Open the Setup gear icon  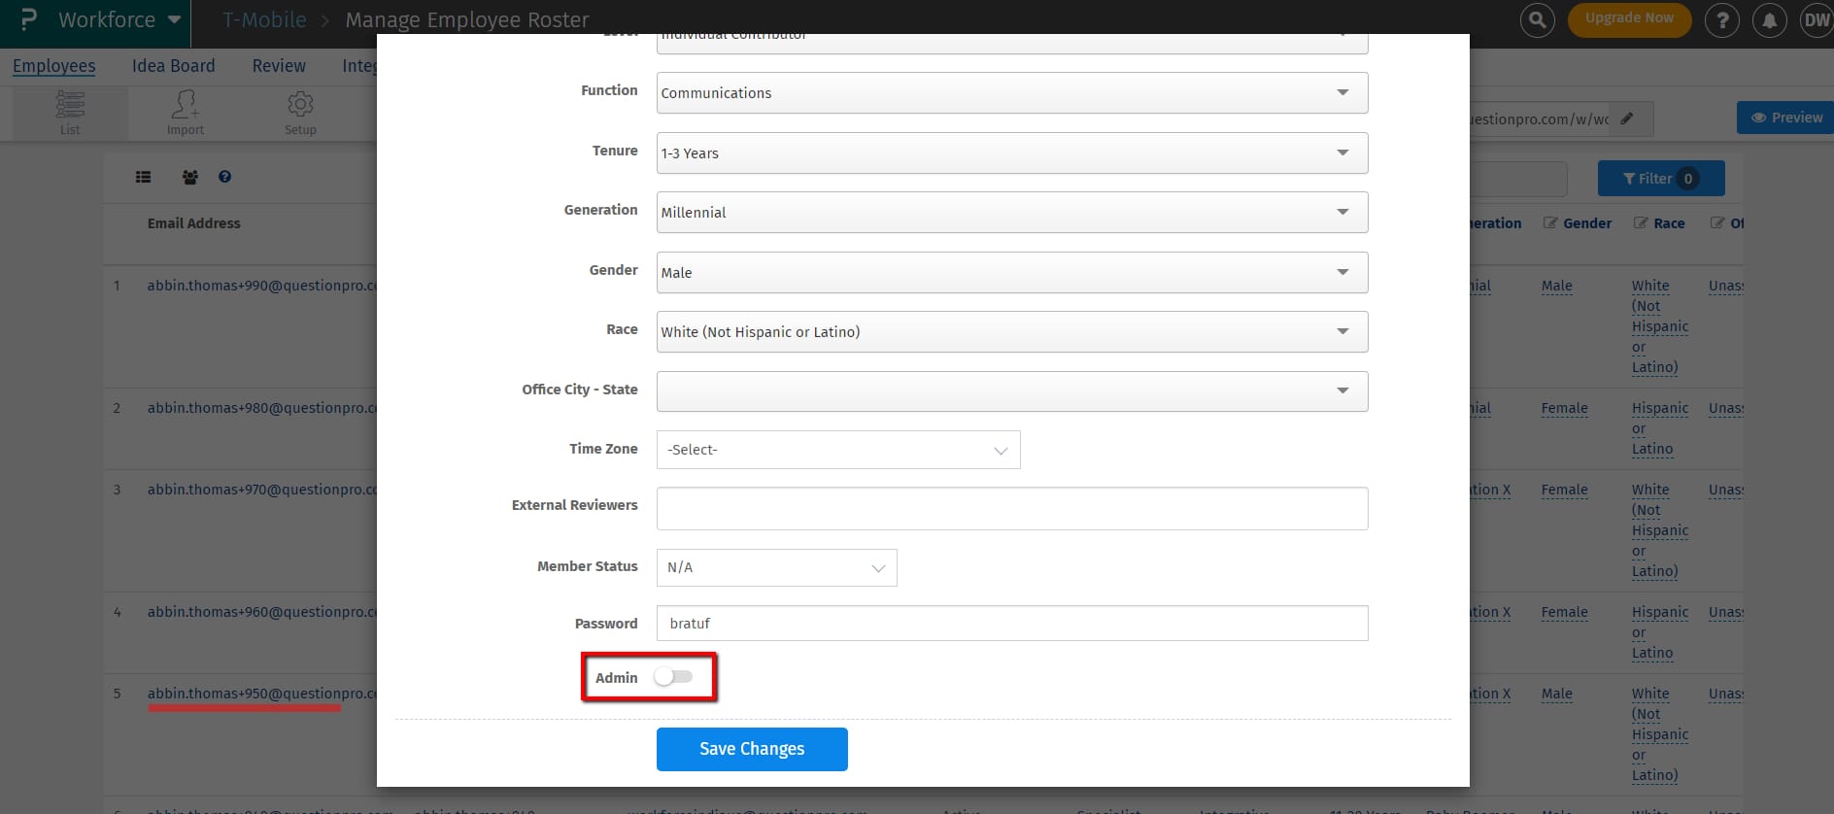(x=300, y=112)
